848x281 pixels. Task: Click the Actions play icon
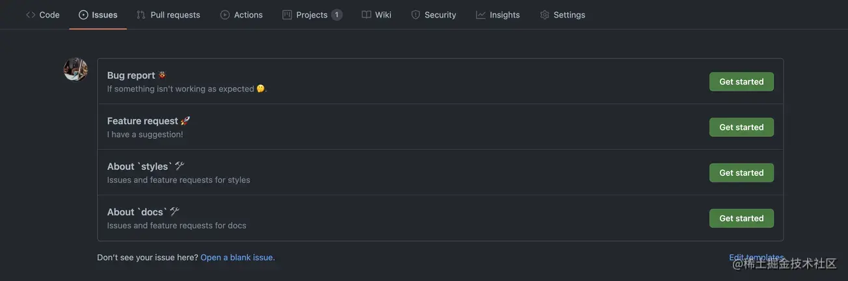(x=225, y=15)
